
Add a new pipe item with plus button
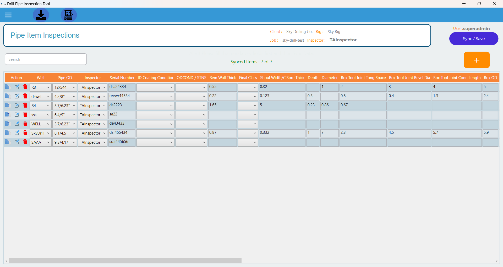tap(477, 60)
